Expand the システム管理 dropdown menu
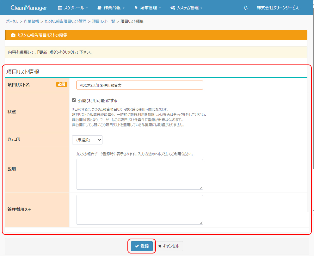This screenshot has height=256, width=314. (x=186, y=8)
